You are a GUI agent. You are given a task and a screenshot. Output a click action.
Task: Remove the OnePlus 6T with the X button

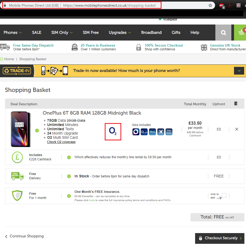(x=236, y=129)
